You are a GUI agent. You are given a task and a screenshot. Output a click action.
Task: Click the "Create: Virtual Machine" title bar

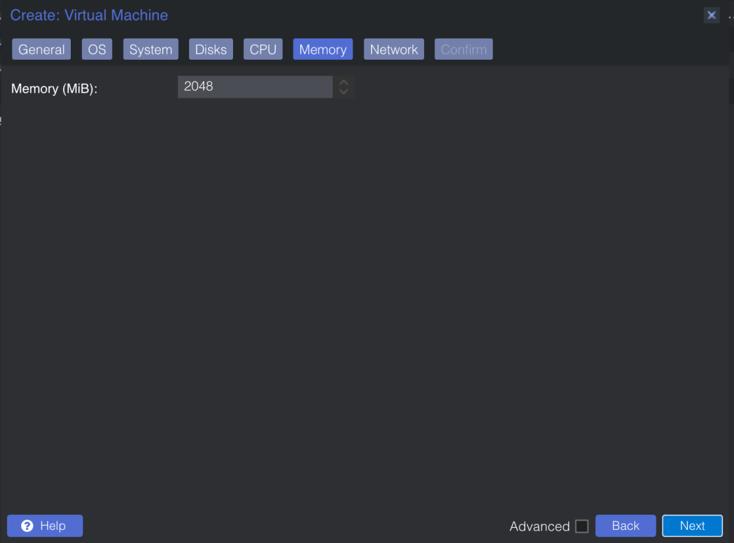[x=344, y=15]
